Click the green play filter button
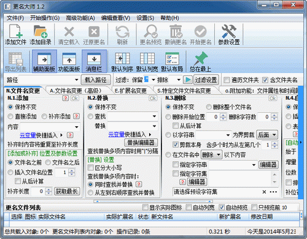This screenshot has width=307, height=239. (x=188, y=80)
